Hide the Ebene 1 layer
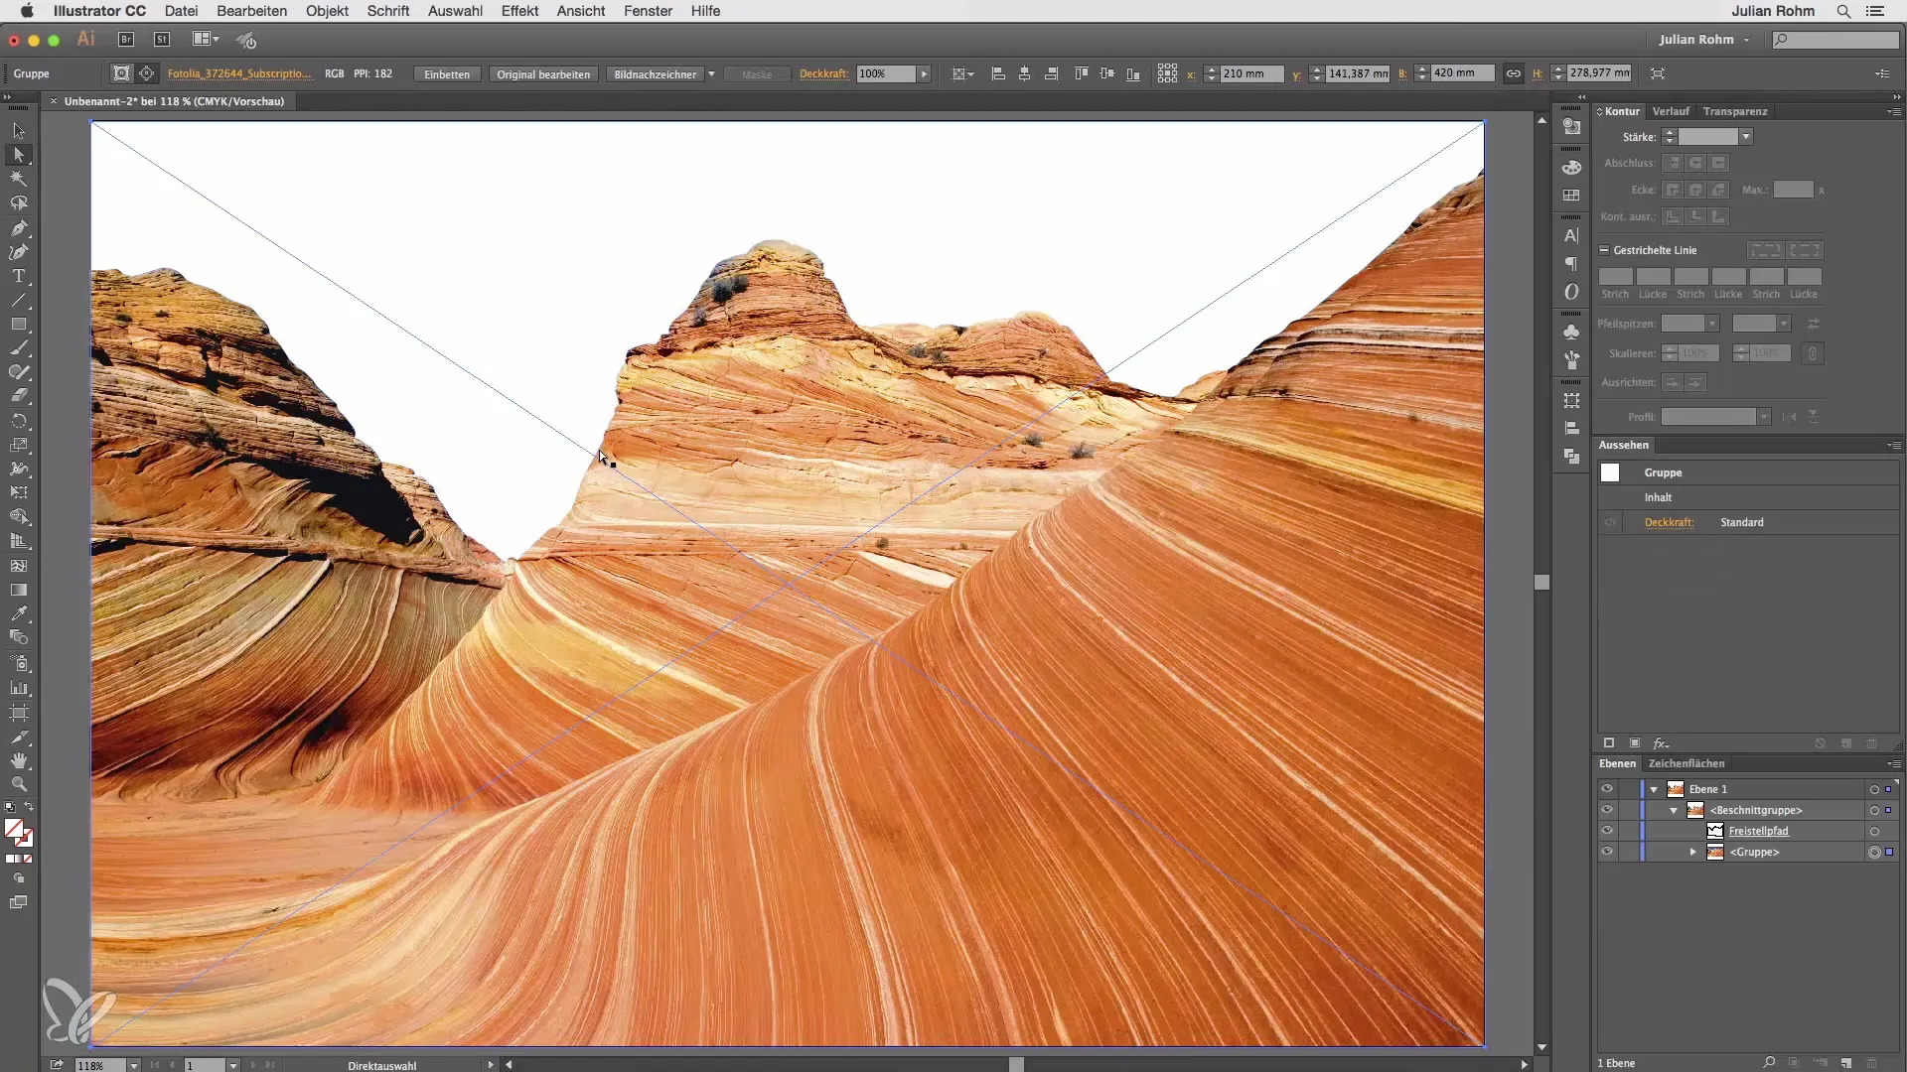Screen dimensions: 1907x1072 pos(1606,789)
